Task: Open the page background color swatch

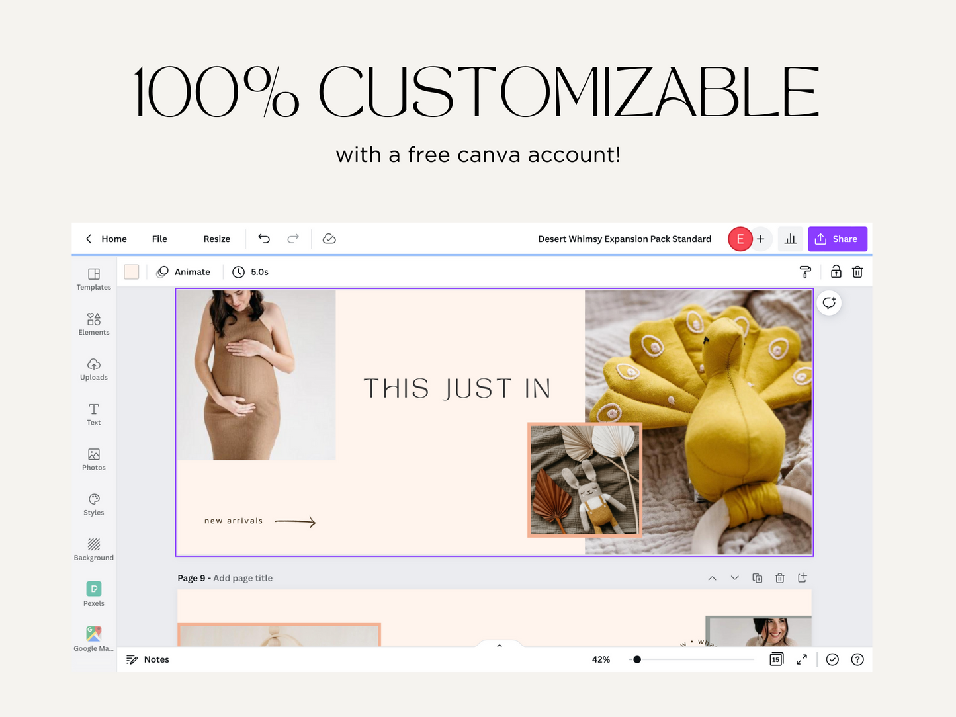Action: point(132,272)
